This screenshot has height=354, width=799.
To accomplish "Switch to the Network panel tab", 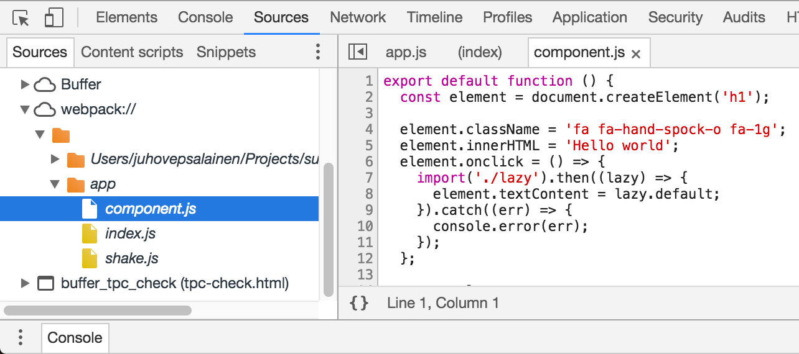I will point(358,17).
